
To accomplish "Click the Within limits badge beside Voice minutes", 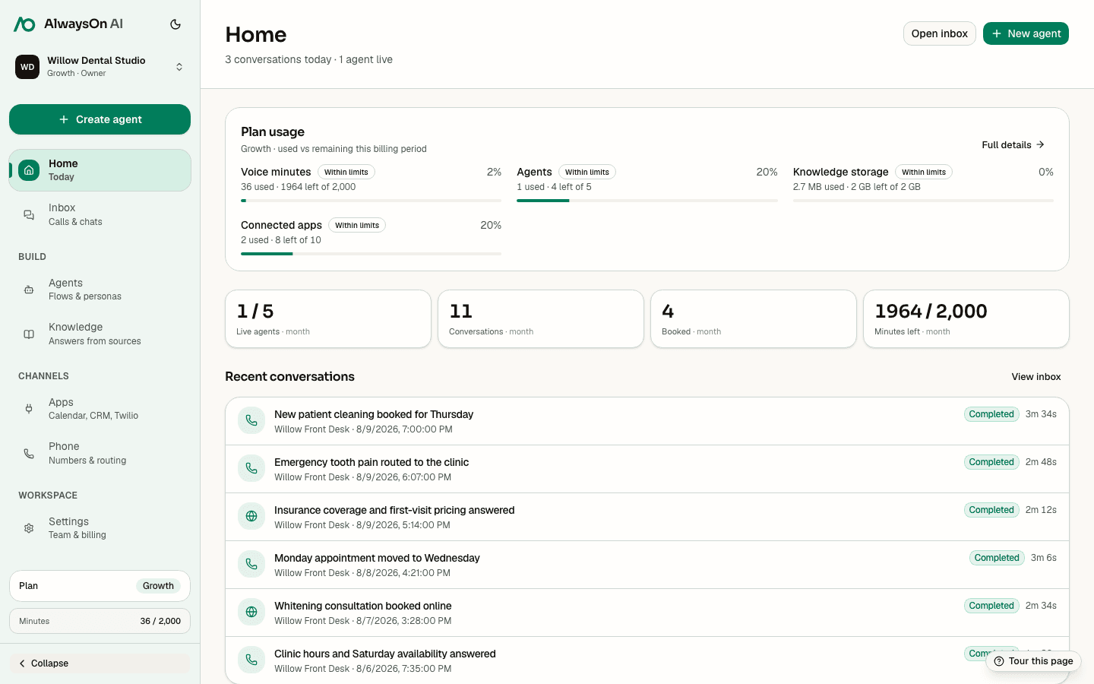I will [346, 173].
